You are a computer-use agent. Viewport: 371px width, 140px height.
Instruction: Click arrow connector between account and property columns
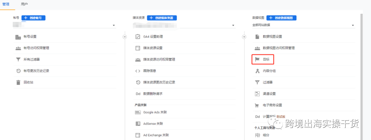point(125,37)
